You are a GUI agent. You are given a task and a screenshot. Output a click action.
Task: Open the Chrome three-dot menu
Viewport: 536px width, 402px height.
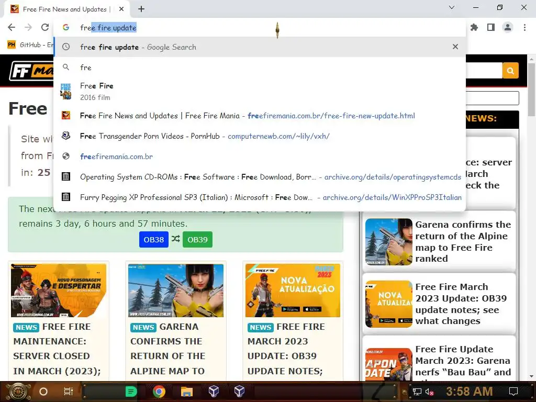click(524, 27)
